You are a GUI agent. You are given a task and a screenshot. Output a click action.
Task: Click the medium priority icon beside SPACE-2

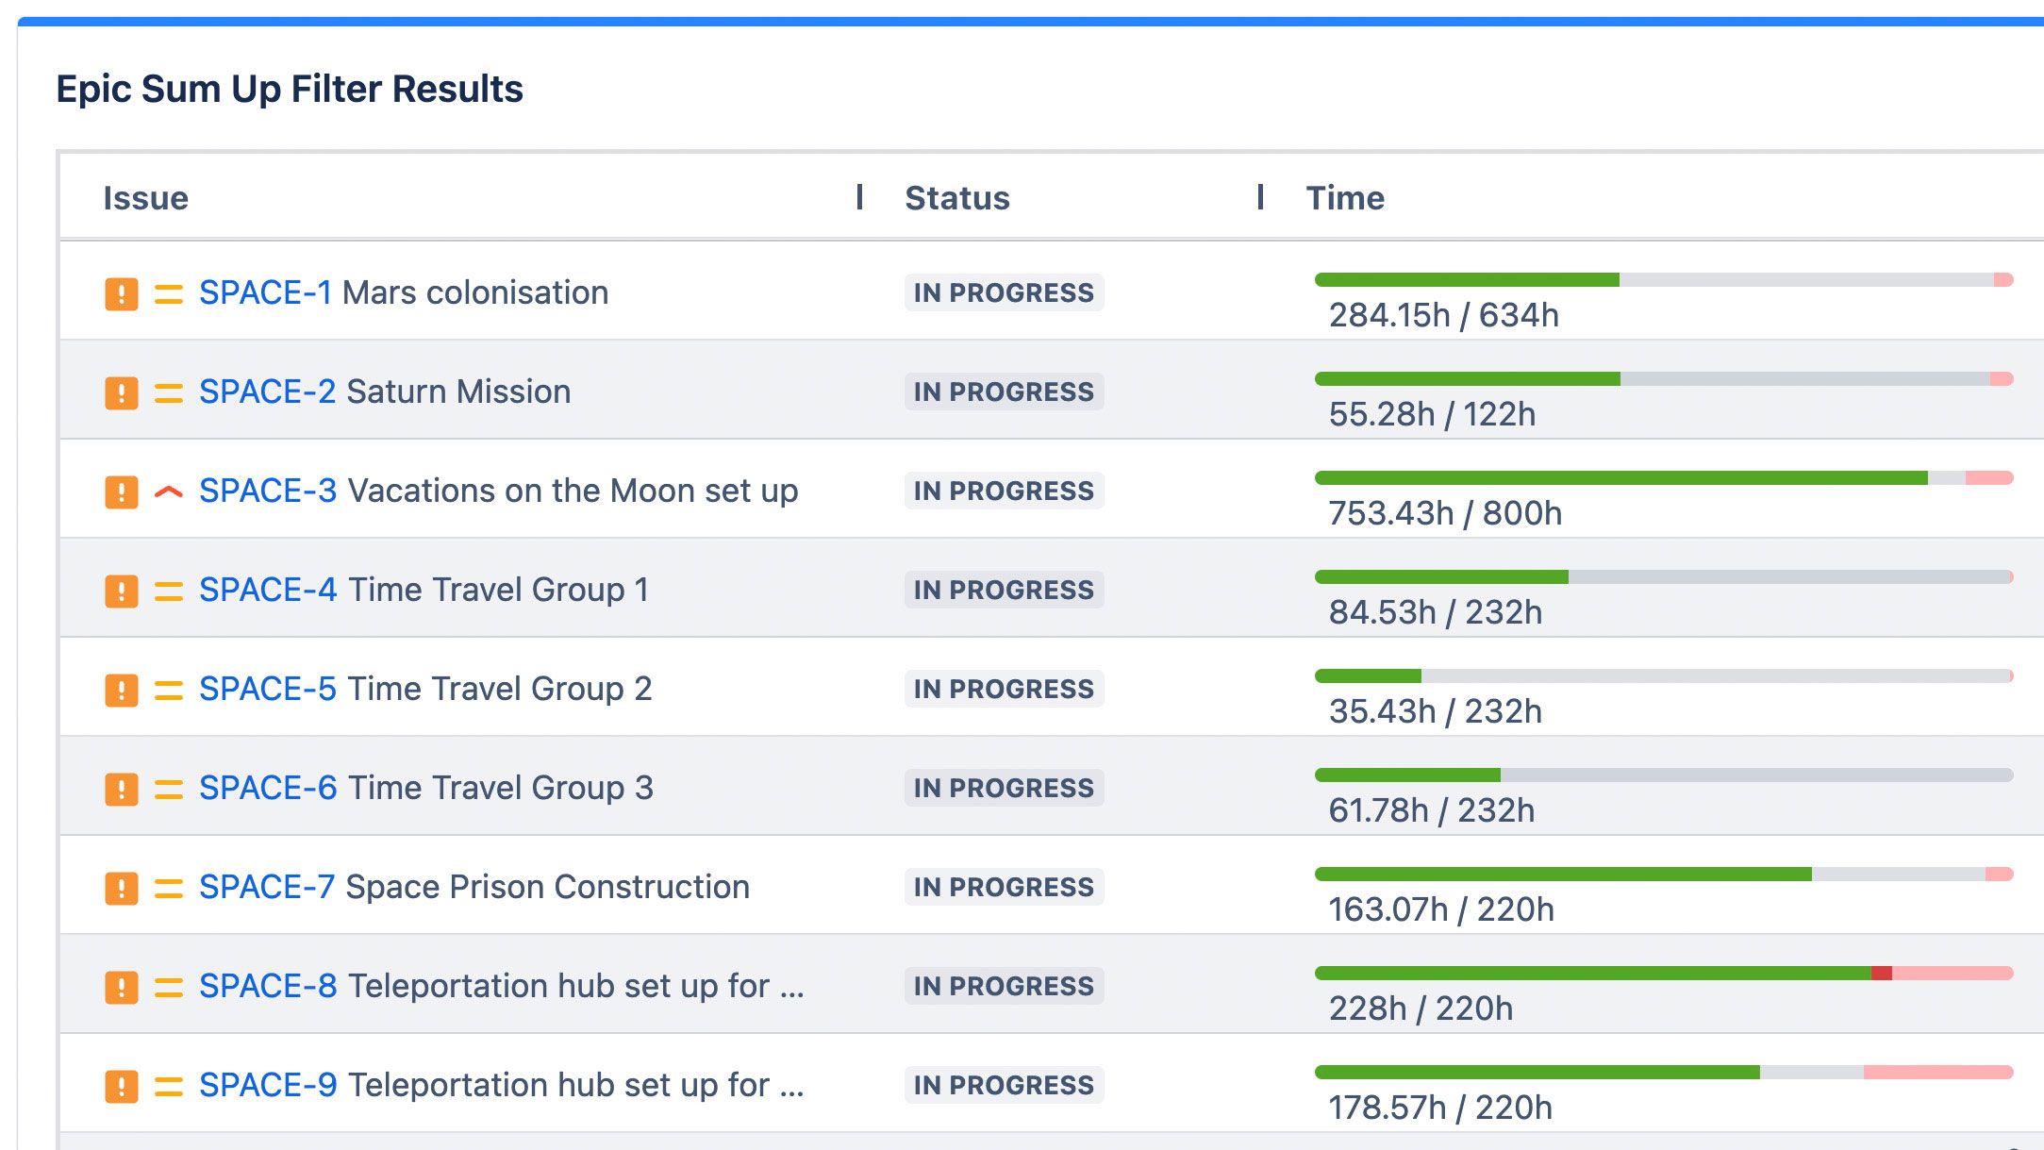pos(169,392)
